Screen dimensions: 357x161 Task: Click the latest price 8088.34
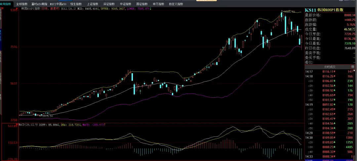[x=349, y=15]
